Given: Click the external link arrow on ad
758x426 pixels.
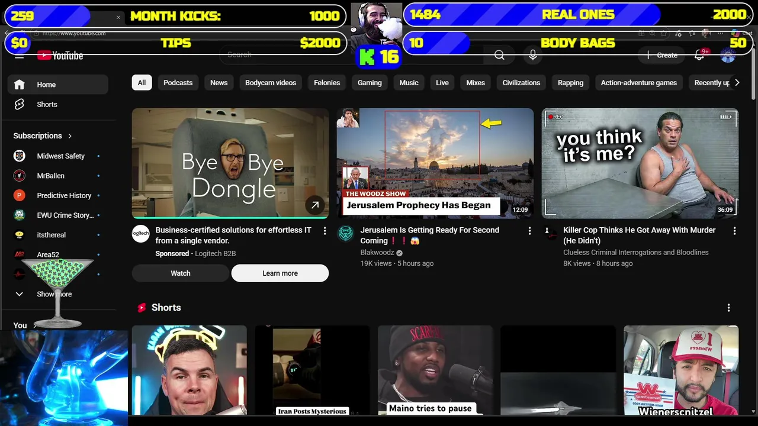Looking at the screenshot, I should click(315, 205).
